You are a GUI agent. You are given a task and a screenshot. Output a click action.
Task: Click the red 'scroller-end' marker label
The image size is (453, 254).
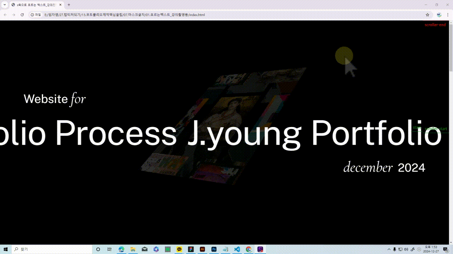[x=435, y=25]
